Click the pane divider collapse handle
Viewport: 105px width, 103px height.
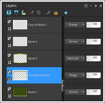63,86
